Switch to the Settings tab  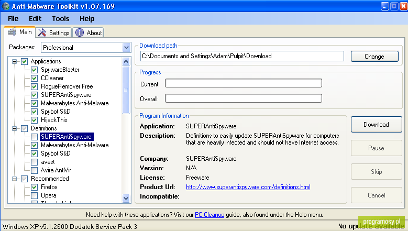pos(53,33)
